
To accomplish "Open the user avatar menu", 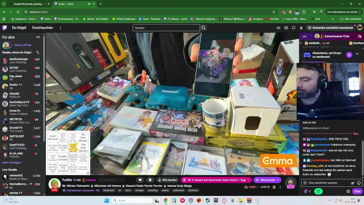I will pyautogui.click(x=359, y=28).
